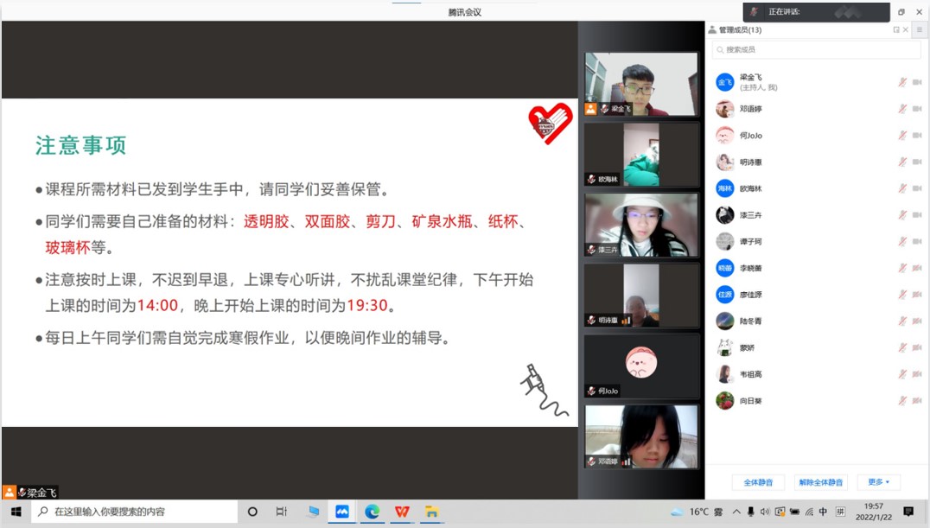Screen dimensions: 930x528
Task: Pop out the member management panel
Action: (x=896, y=29)
